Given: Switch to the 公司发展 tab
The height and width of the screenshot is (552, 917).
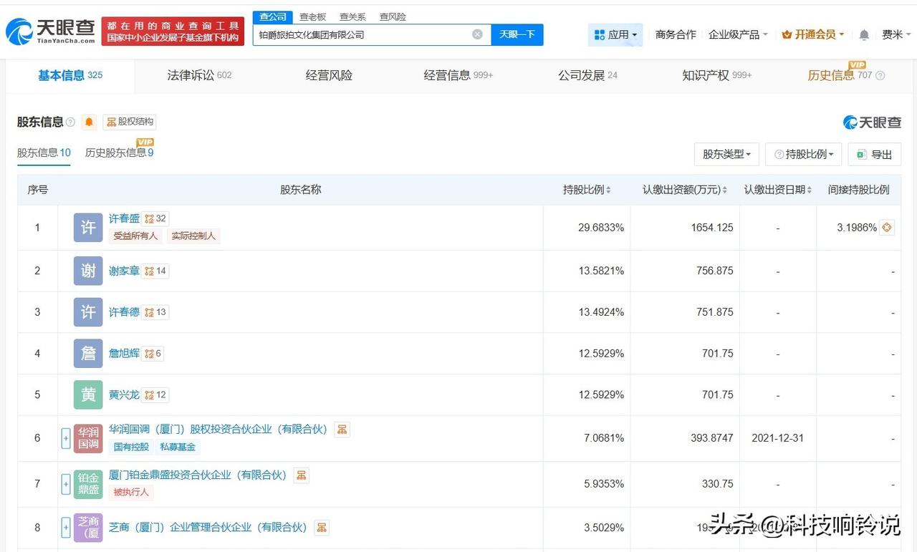Looking at the screenshot, I should pyautogui.click(x=587, y=75).
